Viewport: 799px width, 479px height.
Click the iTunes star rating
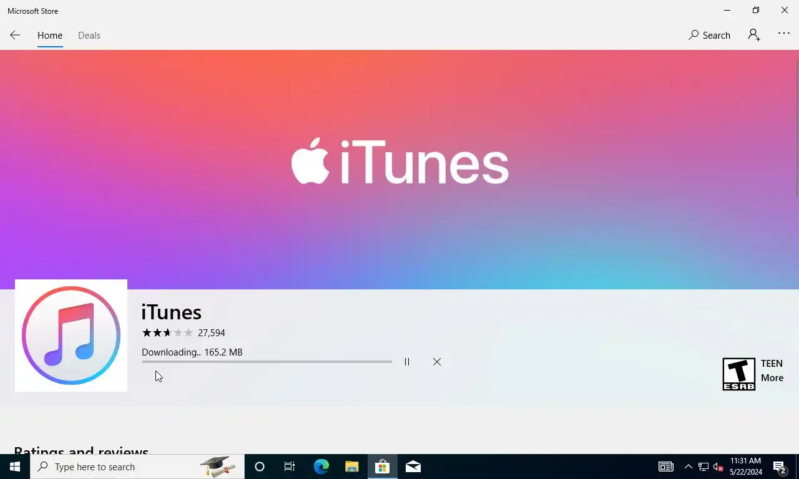(167, 333)
